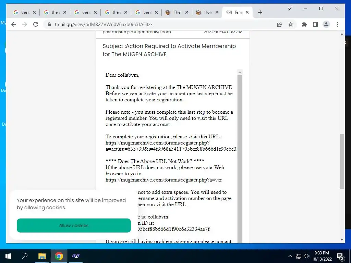This screenshot has height=263, width=351.
Task: Click the Allow cookies button
Action: (74, 225)
